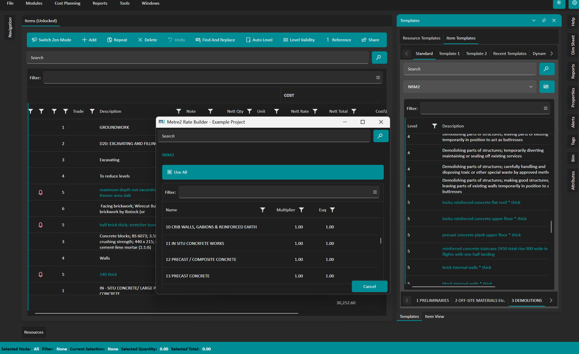Viewport: 579px width, 354px height.
Task: Open the '1 PRELIMINARIES' section tab
Action: (x=432, y=300)
